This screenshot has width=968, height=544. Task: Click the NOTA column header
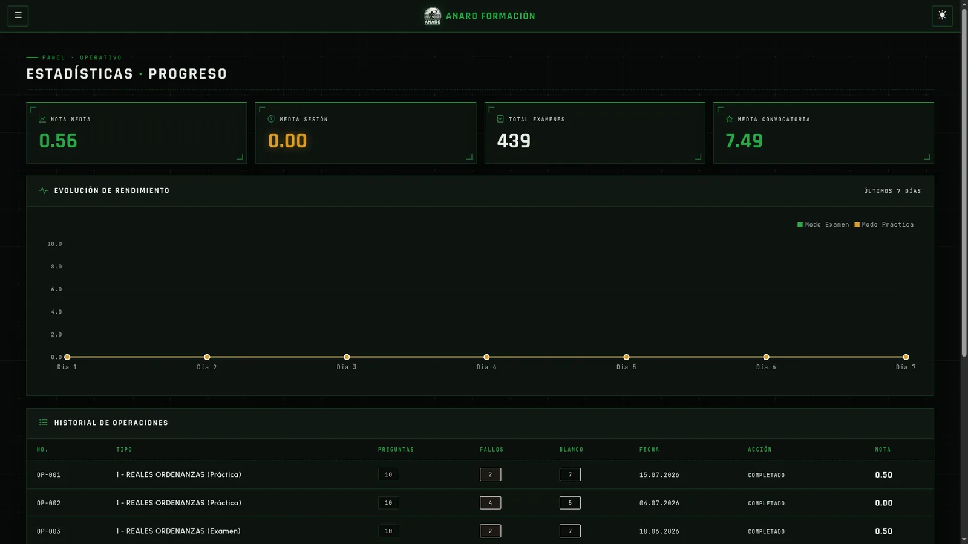(883, 450)
